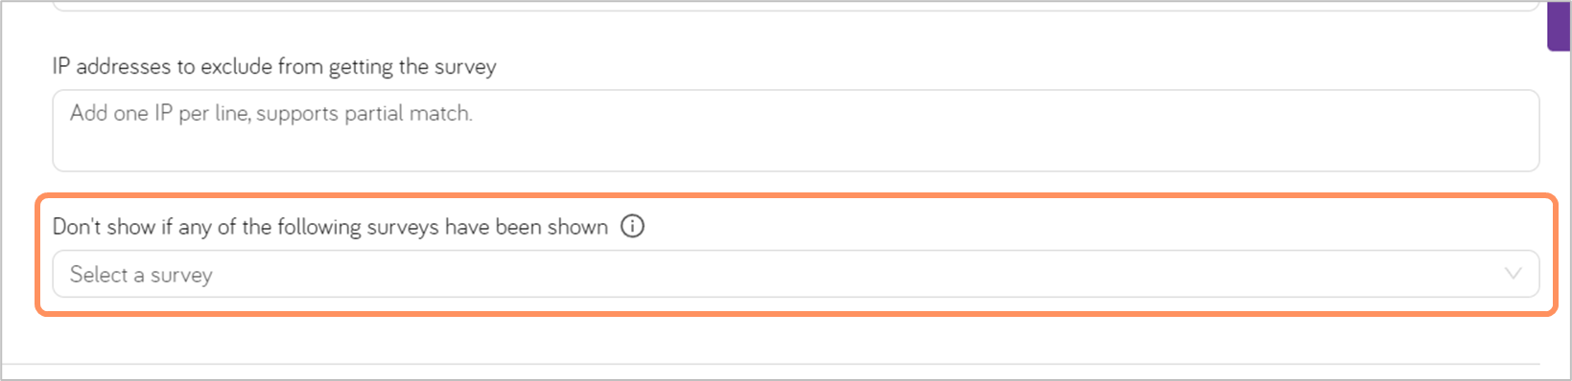This screenshot has height=381, width=1572.
Task: Expand the survey selector using its chevron arrow
Action: (1513, 274)
